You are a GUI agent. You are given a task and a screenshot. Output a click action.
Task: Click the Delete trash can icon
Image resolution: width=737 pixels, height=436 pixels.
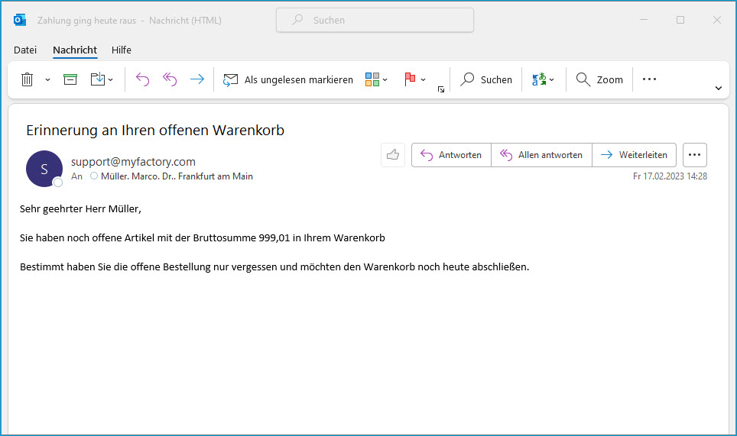[x=28, y=79]
